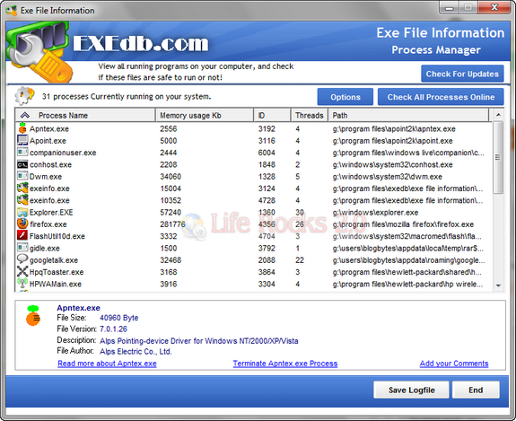The image size is (516, 421).
Task: Select the Apoint.exe process row
Action: pos(253,141)
